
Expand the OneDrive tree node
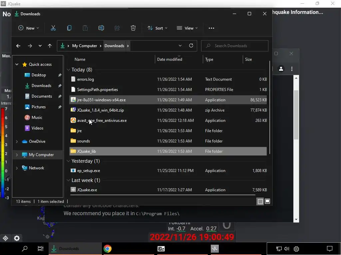pos(17,141)
